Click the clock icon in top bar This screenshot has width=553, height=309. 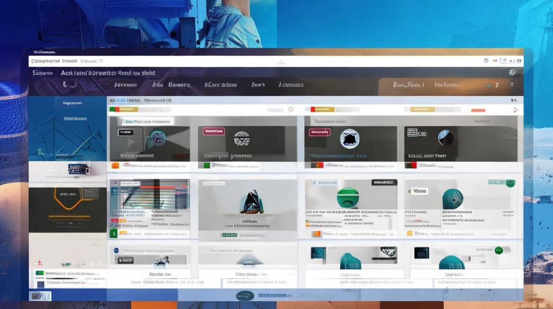486,61
